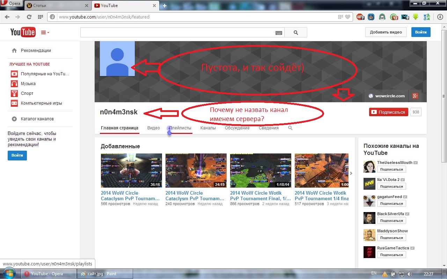The image size is (447, 279).
Task: Click the magnifier search button
Action: point(296,32)
